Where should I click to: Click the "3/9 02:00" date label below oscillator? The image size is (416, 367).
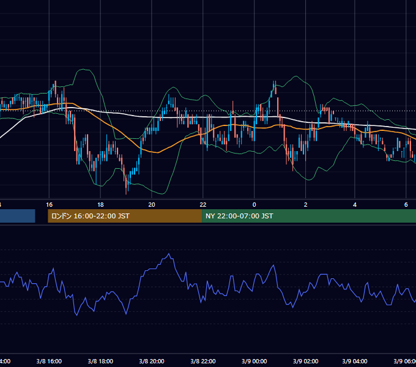(x=306, y=361)
